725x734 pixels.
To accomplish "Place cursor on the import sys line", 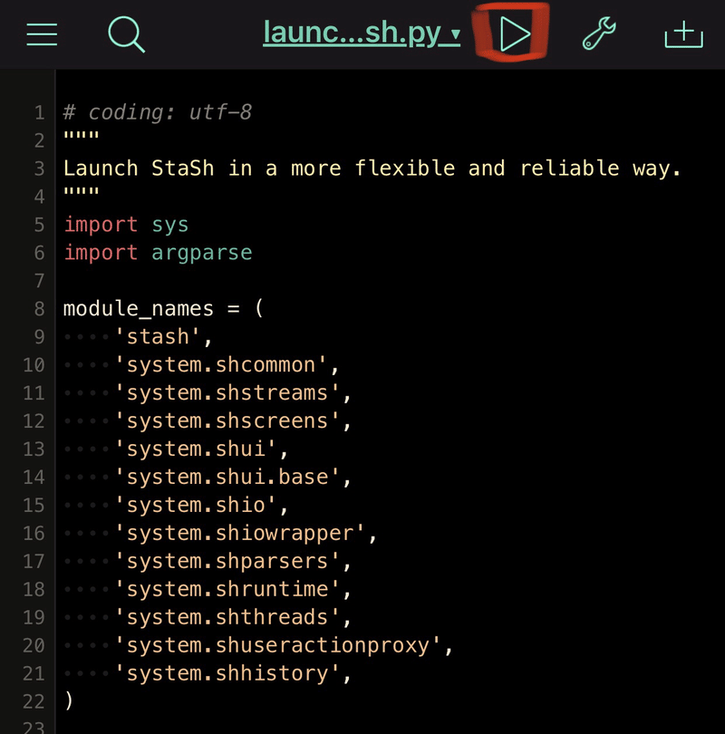I will click(x=124, y=224).
